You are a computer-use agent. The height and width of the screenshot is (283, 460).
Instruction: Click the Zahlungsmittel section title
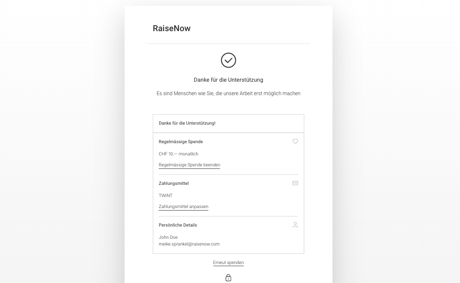click(174, 183)
